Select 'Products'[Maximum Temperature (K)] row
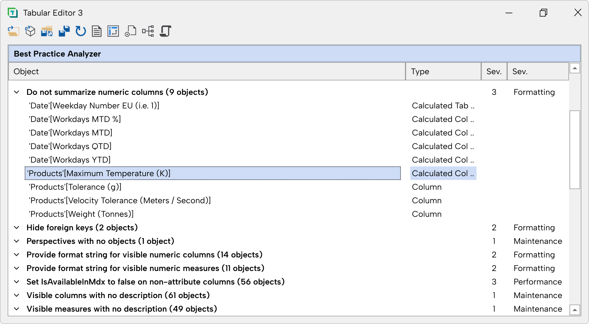 click(213, 173)
